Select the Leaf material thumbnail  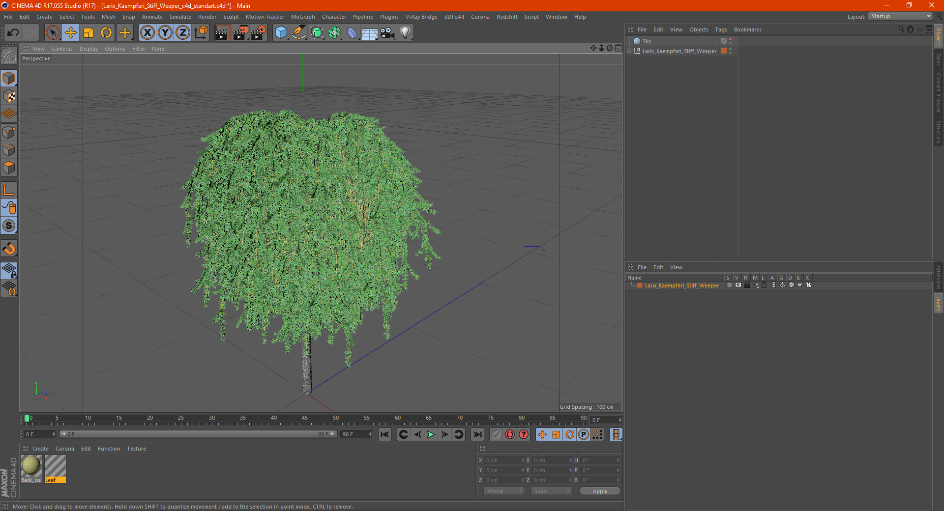point(55,466)
